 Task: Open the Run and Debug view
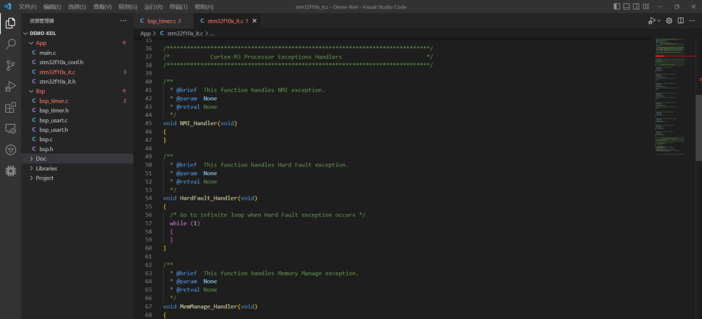(10, 87)
